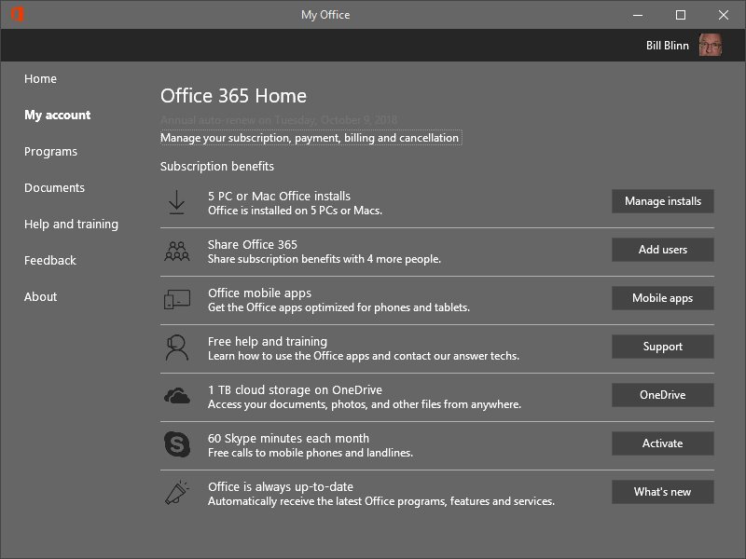Screen dimensions: 746x559
Task: Click the Bill Blinn account name
Action: [x=667, y=46]
